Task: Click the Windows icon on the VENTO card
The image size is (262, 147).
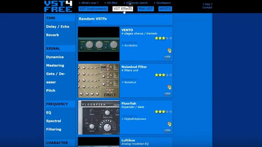Action: (169, 50)
